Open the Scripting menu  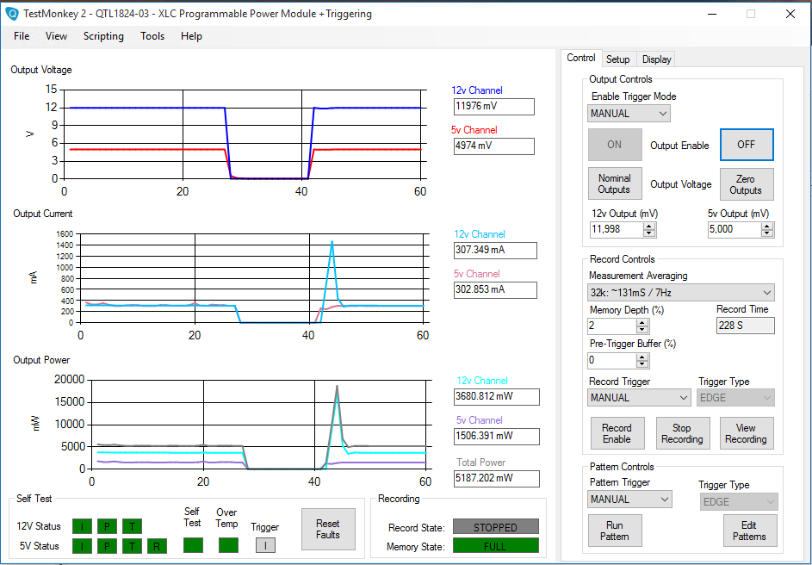[x=103, y=36]
